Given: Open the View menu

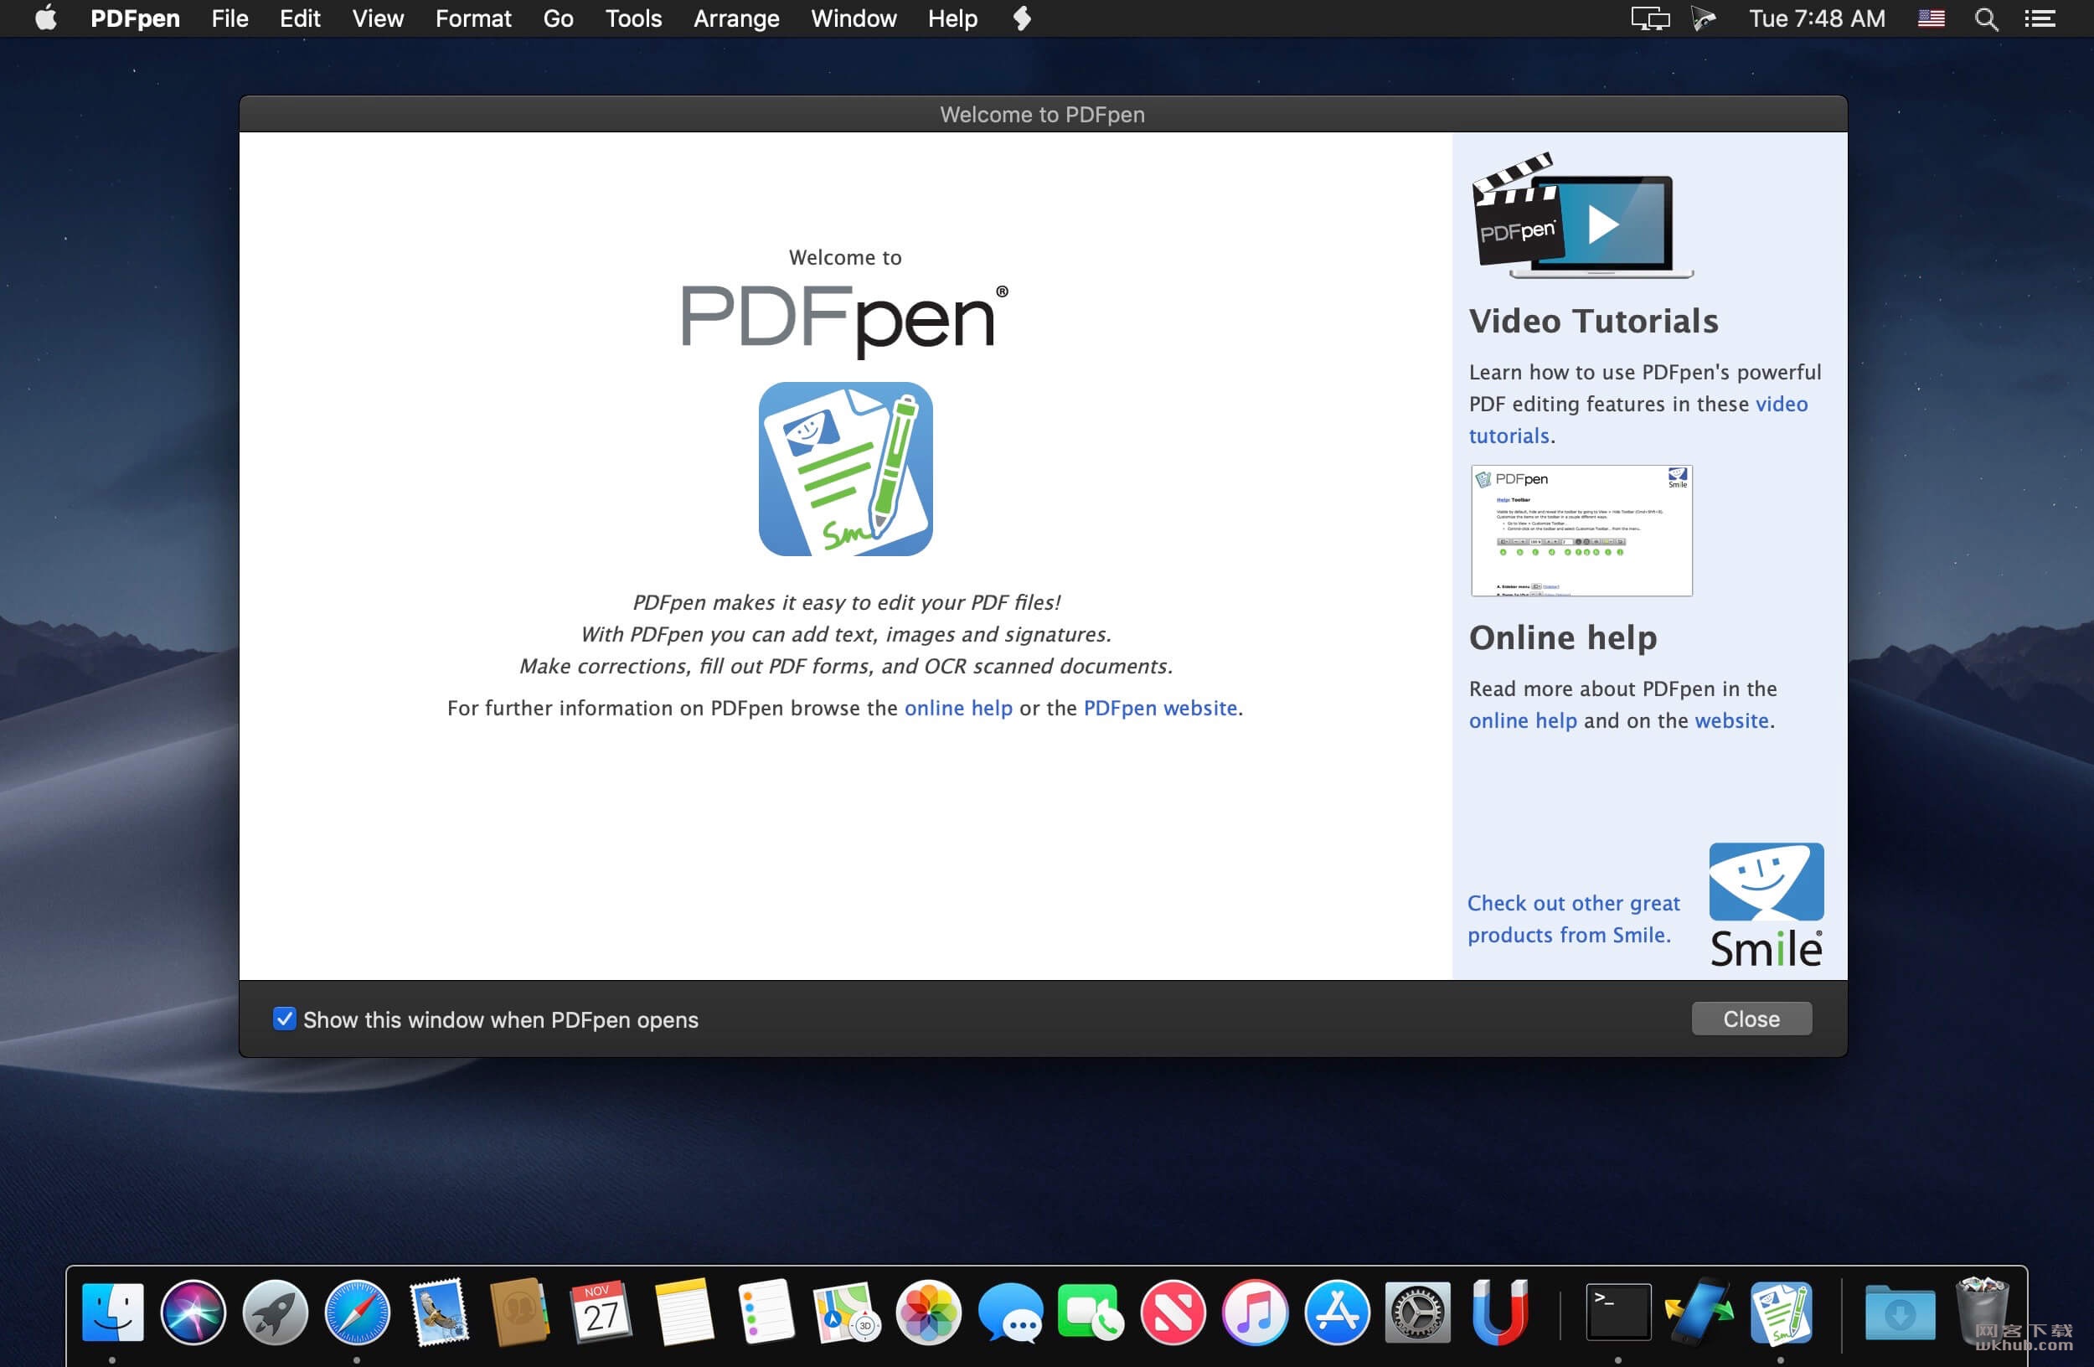Looking at the screenshot, I should click(378, 18).
